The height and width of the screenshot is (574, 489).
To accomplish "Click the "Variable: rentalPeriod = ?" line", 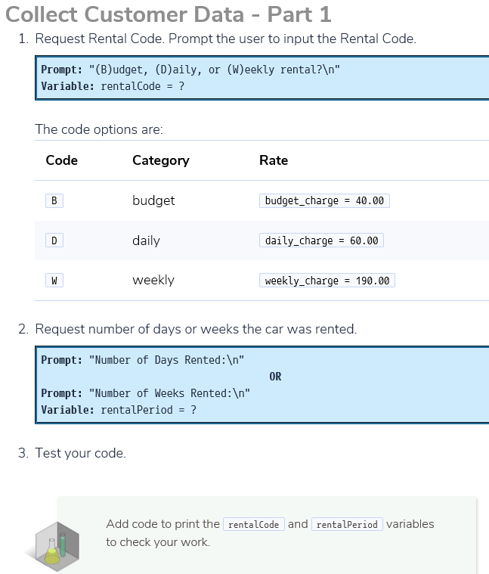I will [119, 410].
